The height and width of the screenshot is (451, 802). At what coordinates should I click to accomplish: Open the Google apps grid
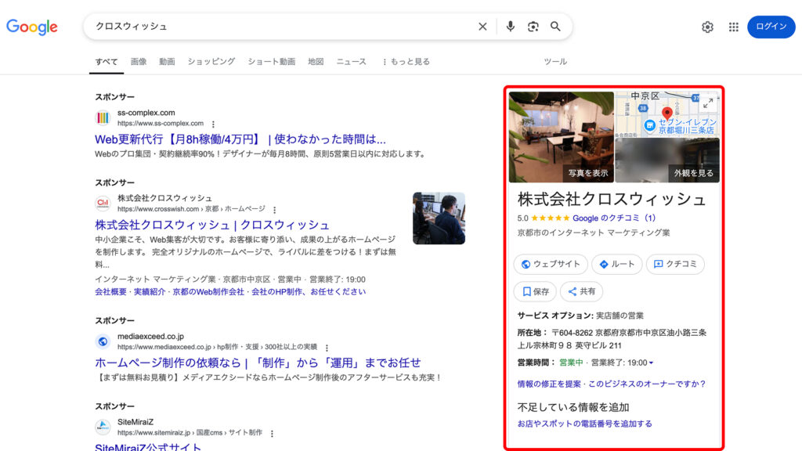733,27
